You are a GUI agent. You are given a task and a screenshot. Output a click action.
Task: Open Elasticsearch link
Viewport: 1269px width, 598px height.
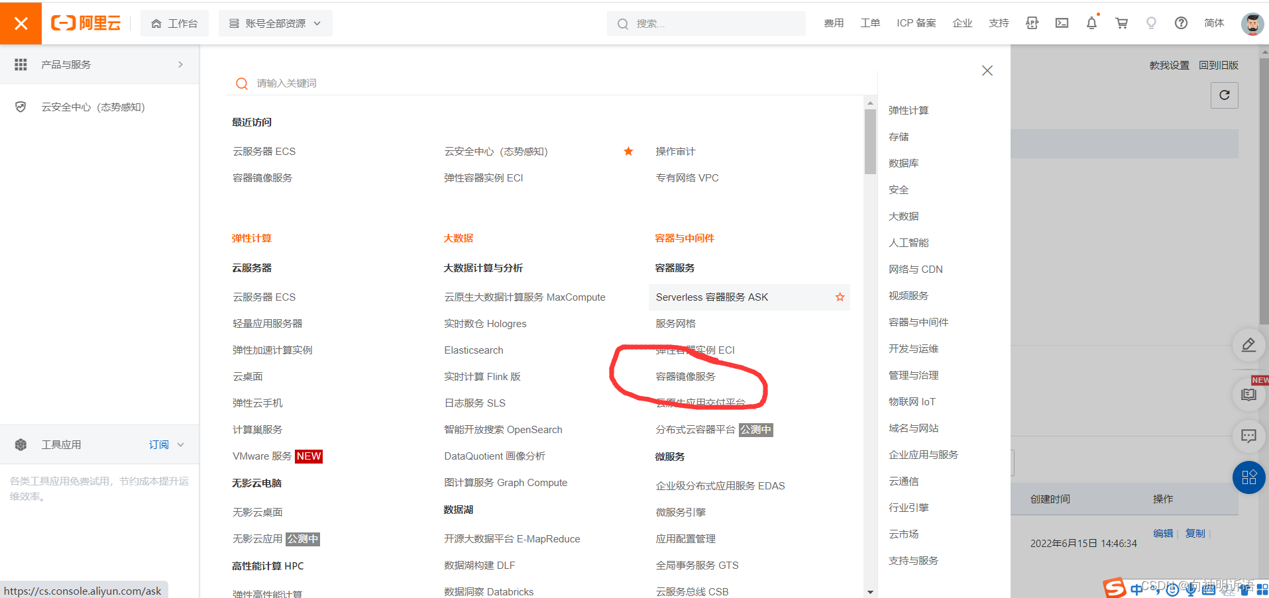[x=474, y=350]
